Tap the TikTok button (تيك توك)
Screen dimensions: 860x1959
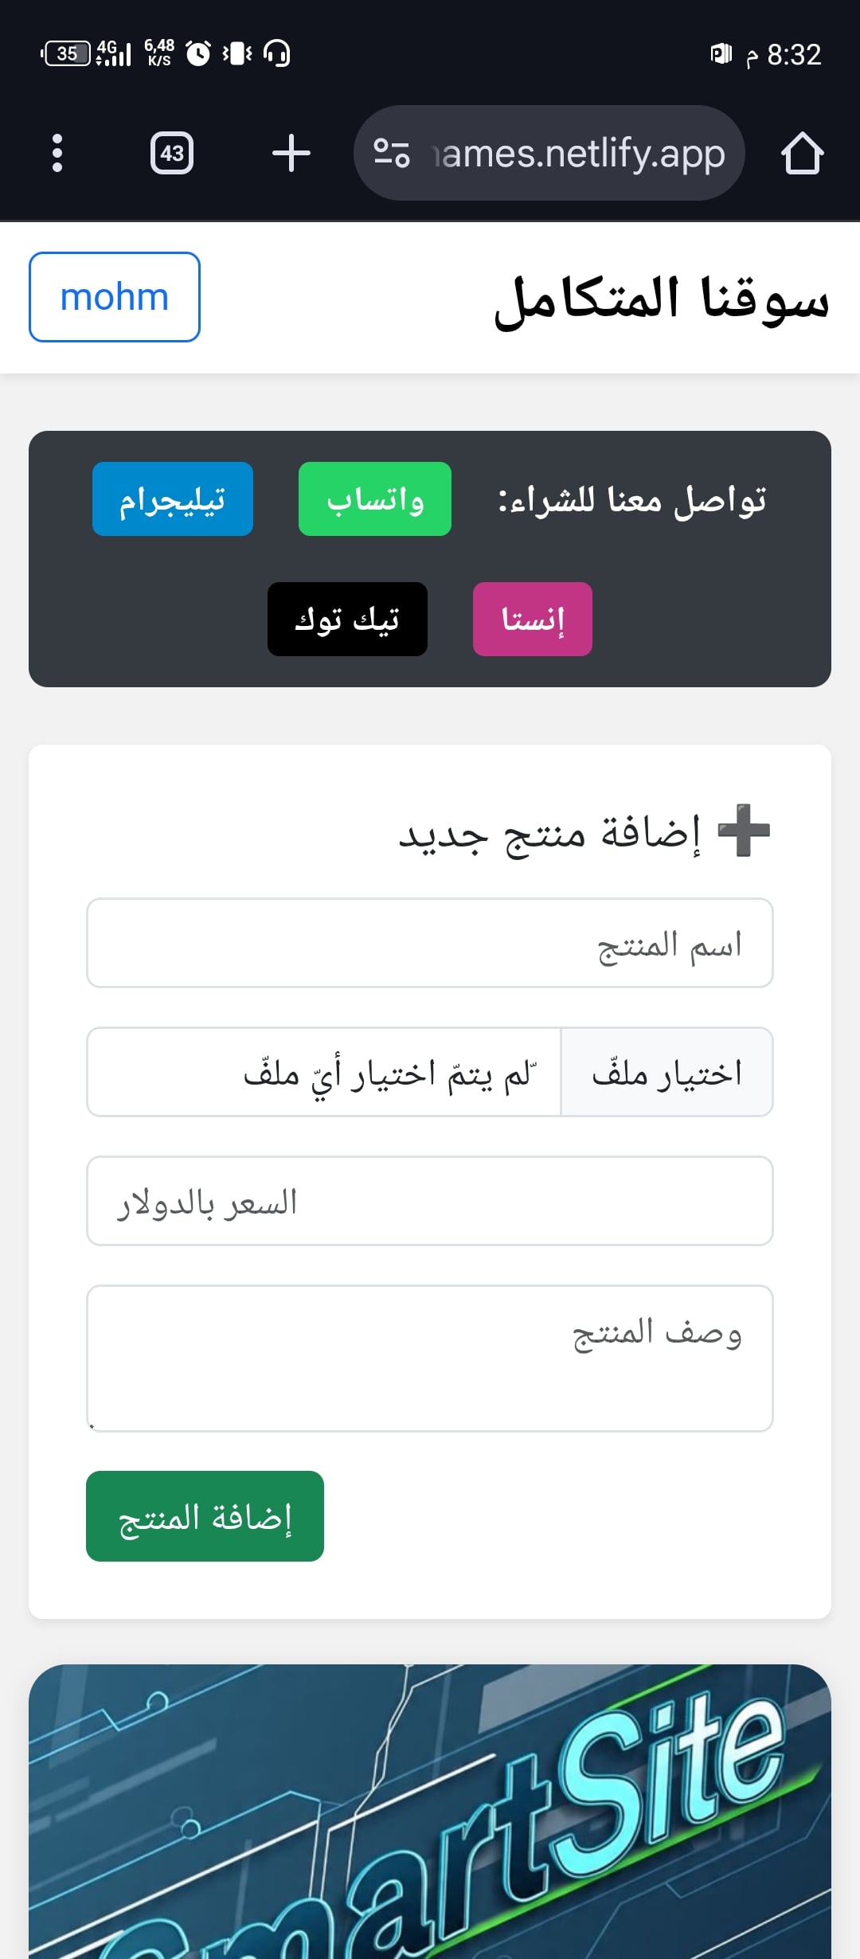tap(347, 620)
